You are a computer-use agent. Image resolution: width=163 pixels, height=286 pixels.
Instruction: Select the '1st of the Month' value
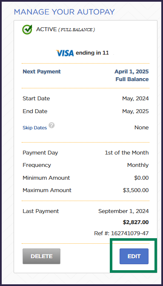(127, 153)
